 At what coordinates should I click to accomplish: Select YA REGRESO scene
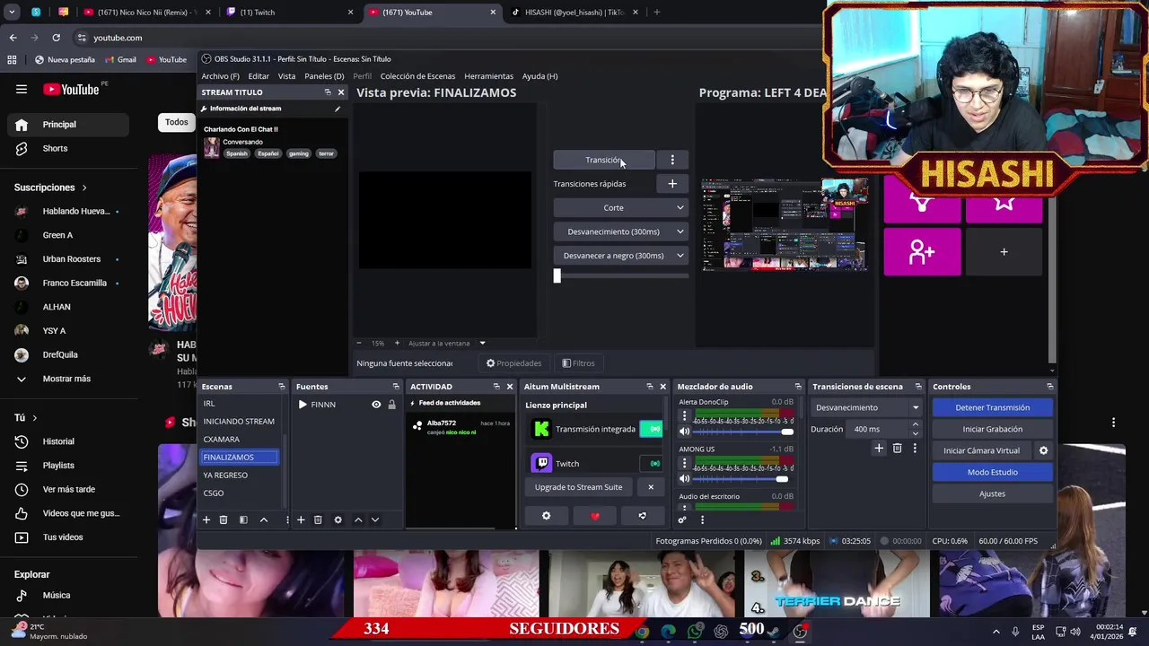click(239, 476)
